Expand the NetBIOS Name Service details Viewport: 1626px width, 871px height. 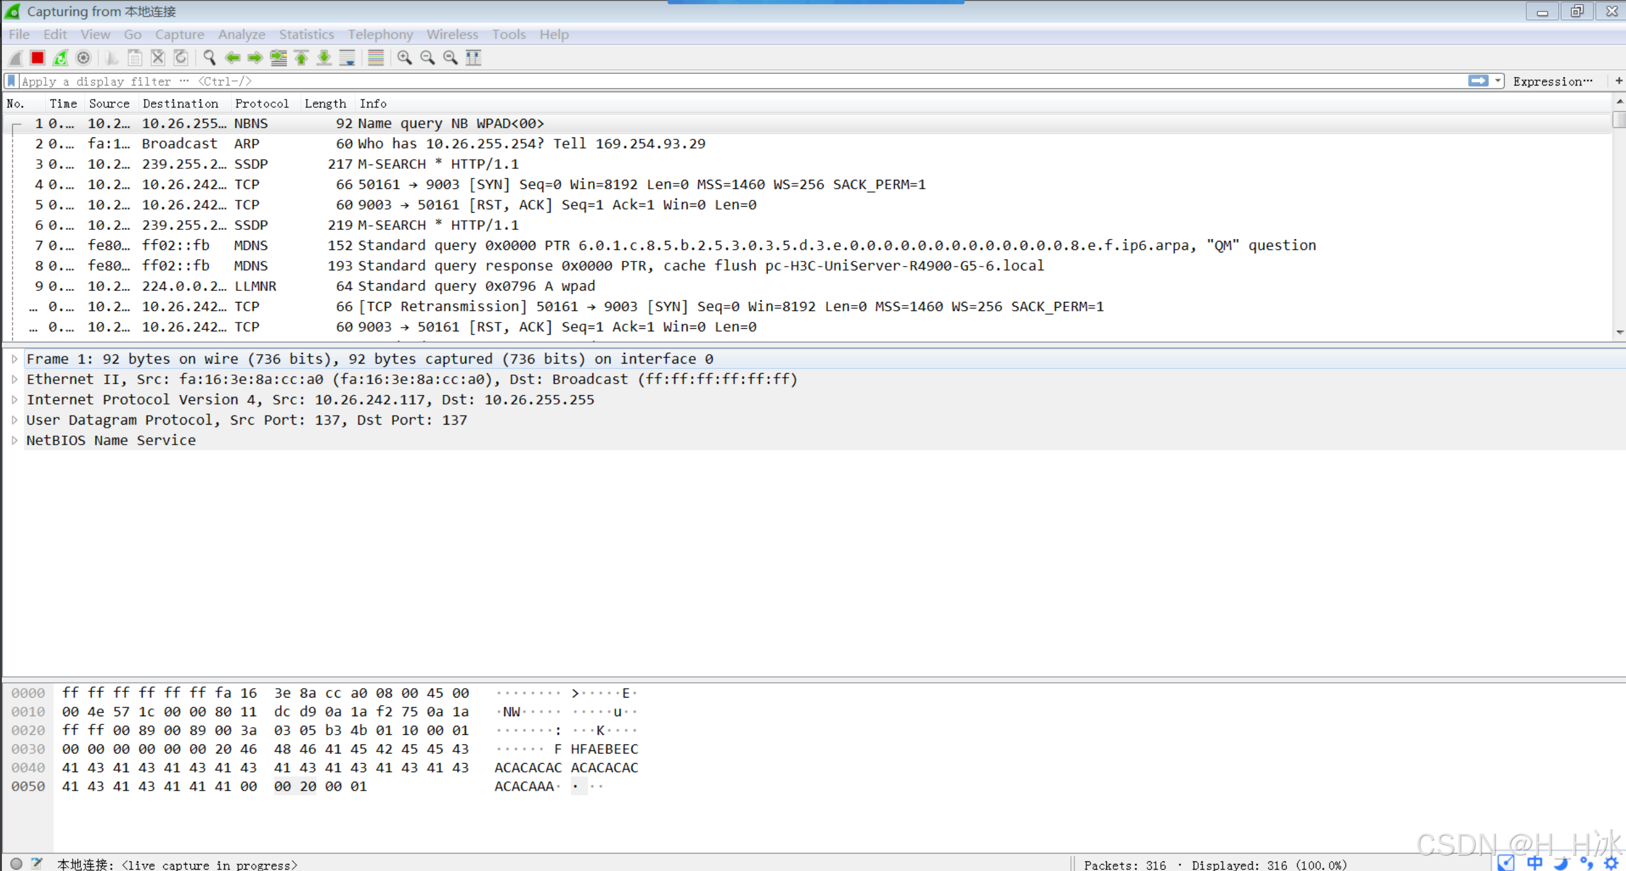[14, 440]
